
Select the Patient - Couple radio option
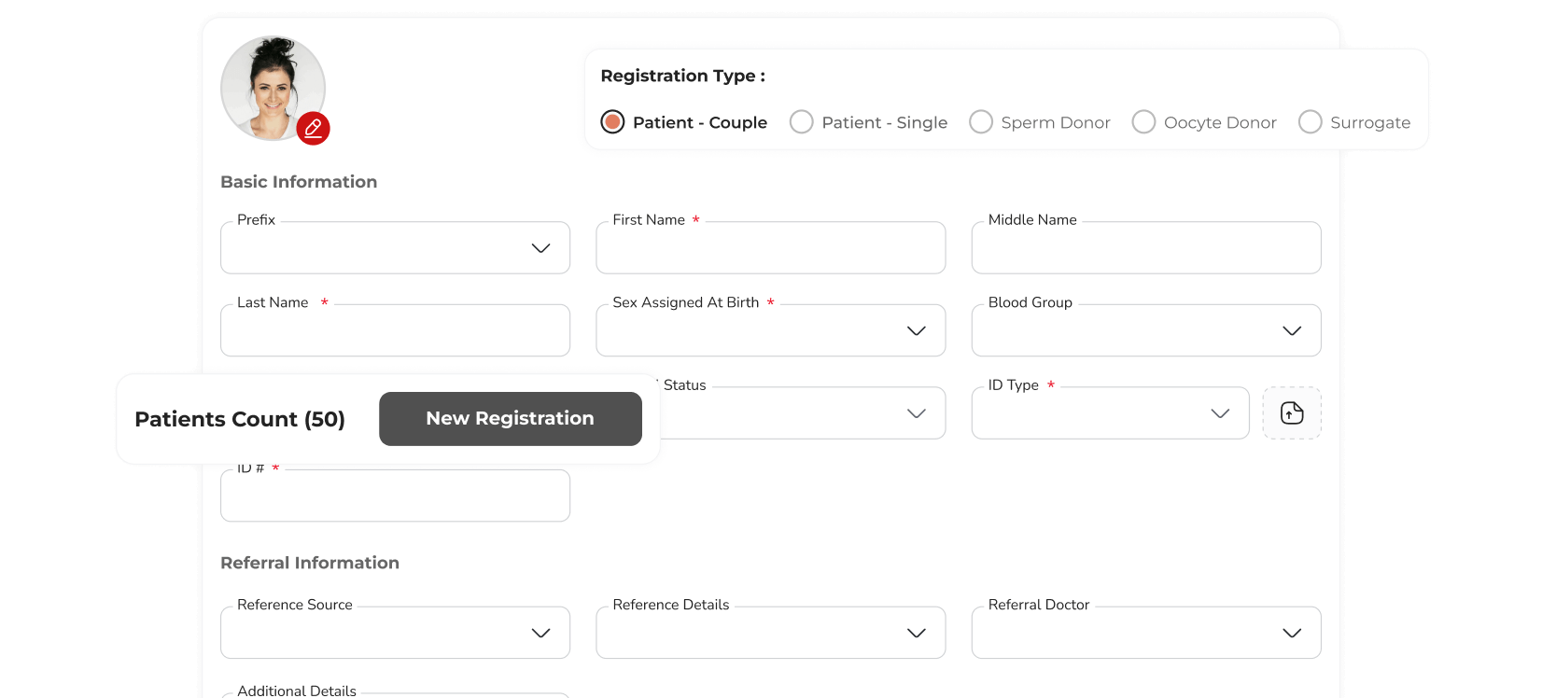click(612, 122)
